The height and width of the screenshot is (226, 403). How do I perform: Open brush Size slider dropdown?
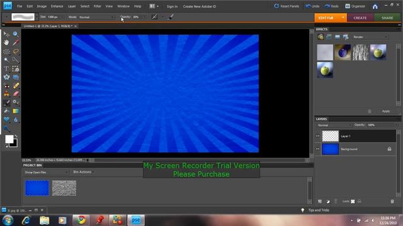(x=62, y=17)
